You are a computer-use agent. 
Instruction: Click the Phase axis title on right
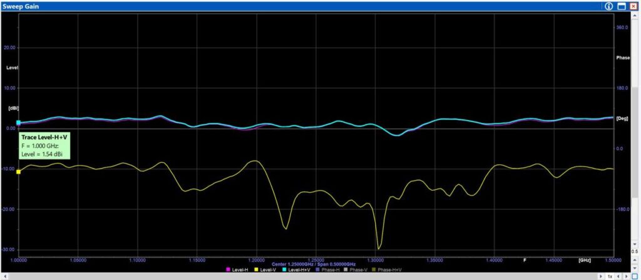coord(623,58)
